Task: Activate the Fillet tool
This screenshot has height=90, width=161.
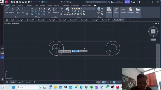Action: (x=39, y=11)
